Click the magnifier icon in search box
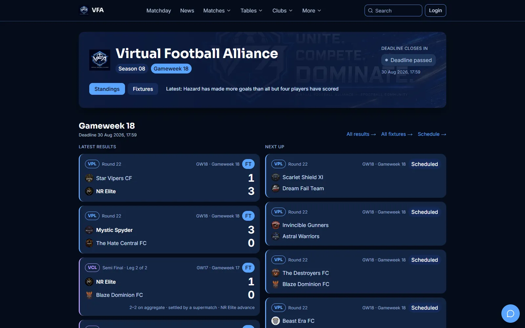Screen dimensions: 525x328 coord(370,10)
